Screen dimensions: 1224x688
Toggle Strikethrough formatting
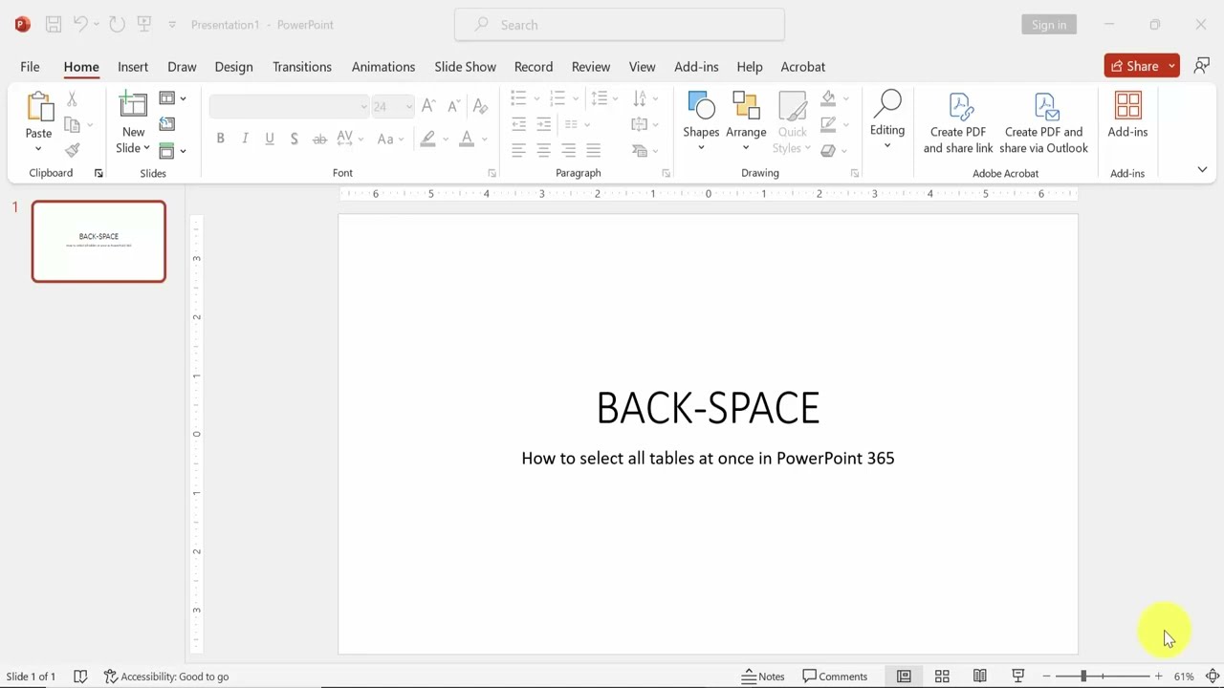pyautogui.click(x=319, y=139)
